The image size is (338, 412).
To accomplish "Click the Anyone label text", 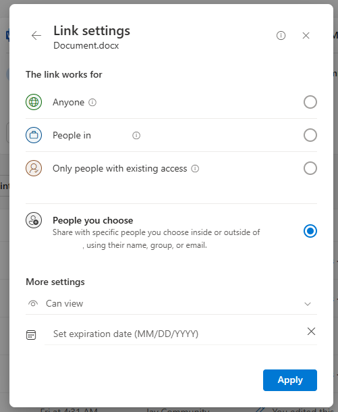I will pyautogui.click(x=69, y=102).
